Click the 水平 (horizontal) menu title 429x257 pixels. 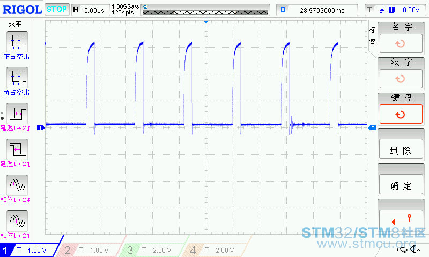[16, 24]
